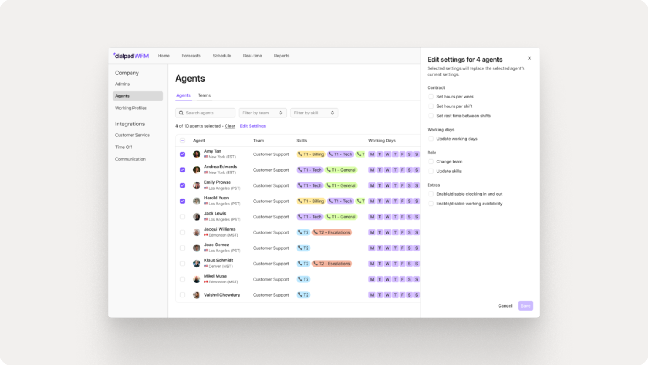Click Harold Yuen's profile avatar
This screenshot has width=648, height=365.
tap(196, 201)
